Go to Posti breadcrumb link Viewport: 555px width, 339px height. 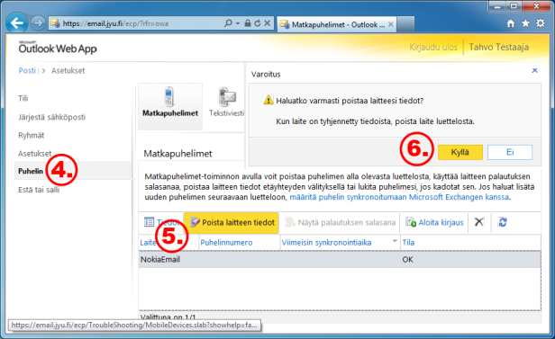(27, 70)
